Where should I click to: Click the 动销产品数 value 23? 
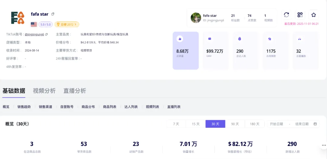tap(136, 144)
